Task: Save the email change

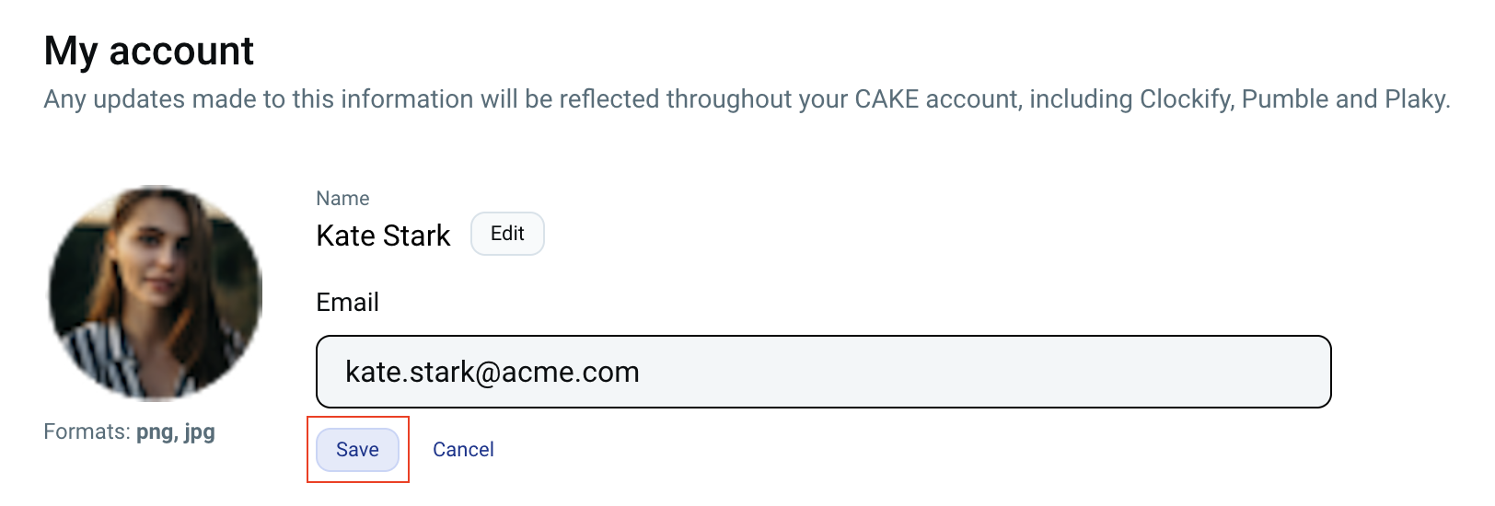Action: click(x=357, y=450)
